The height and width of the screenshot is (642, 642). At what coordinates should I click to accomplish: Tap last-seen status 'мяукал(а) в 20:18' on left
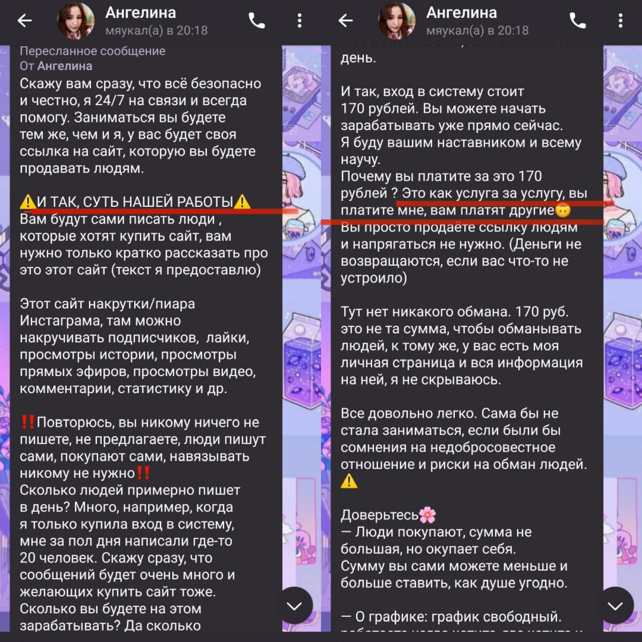[156, 30]
